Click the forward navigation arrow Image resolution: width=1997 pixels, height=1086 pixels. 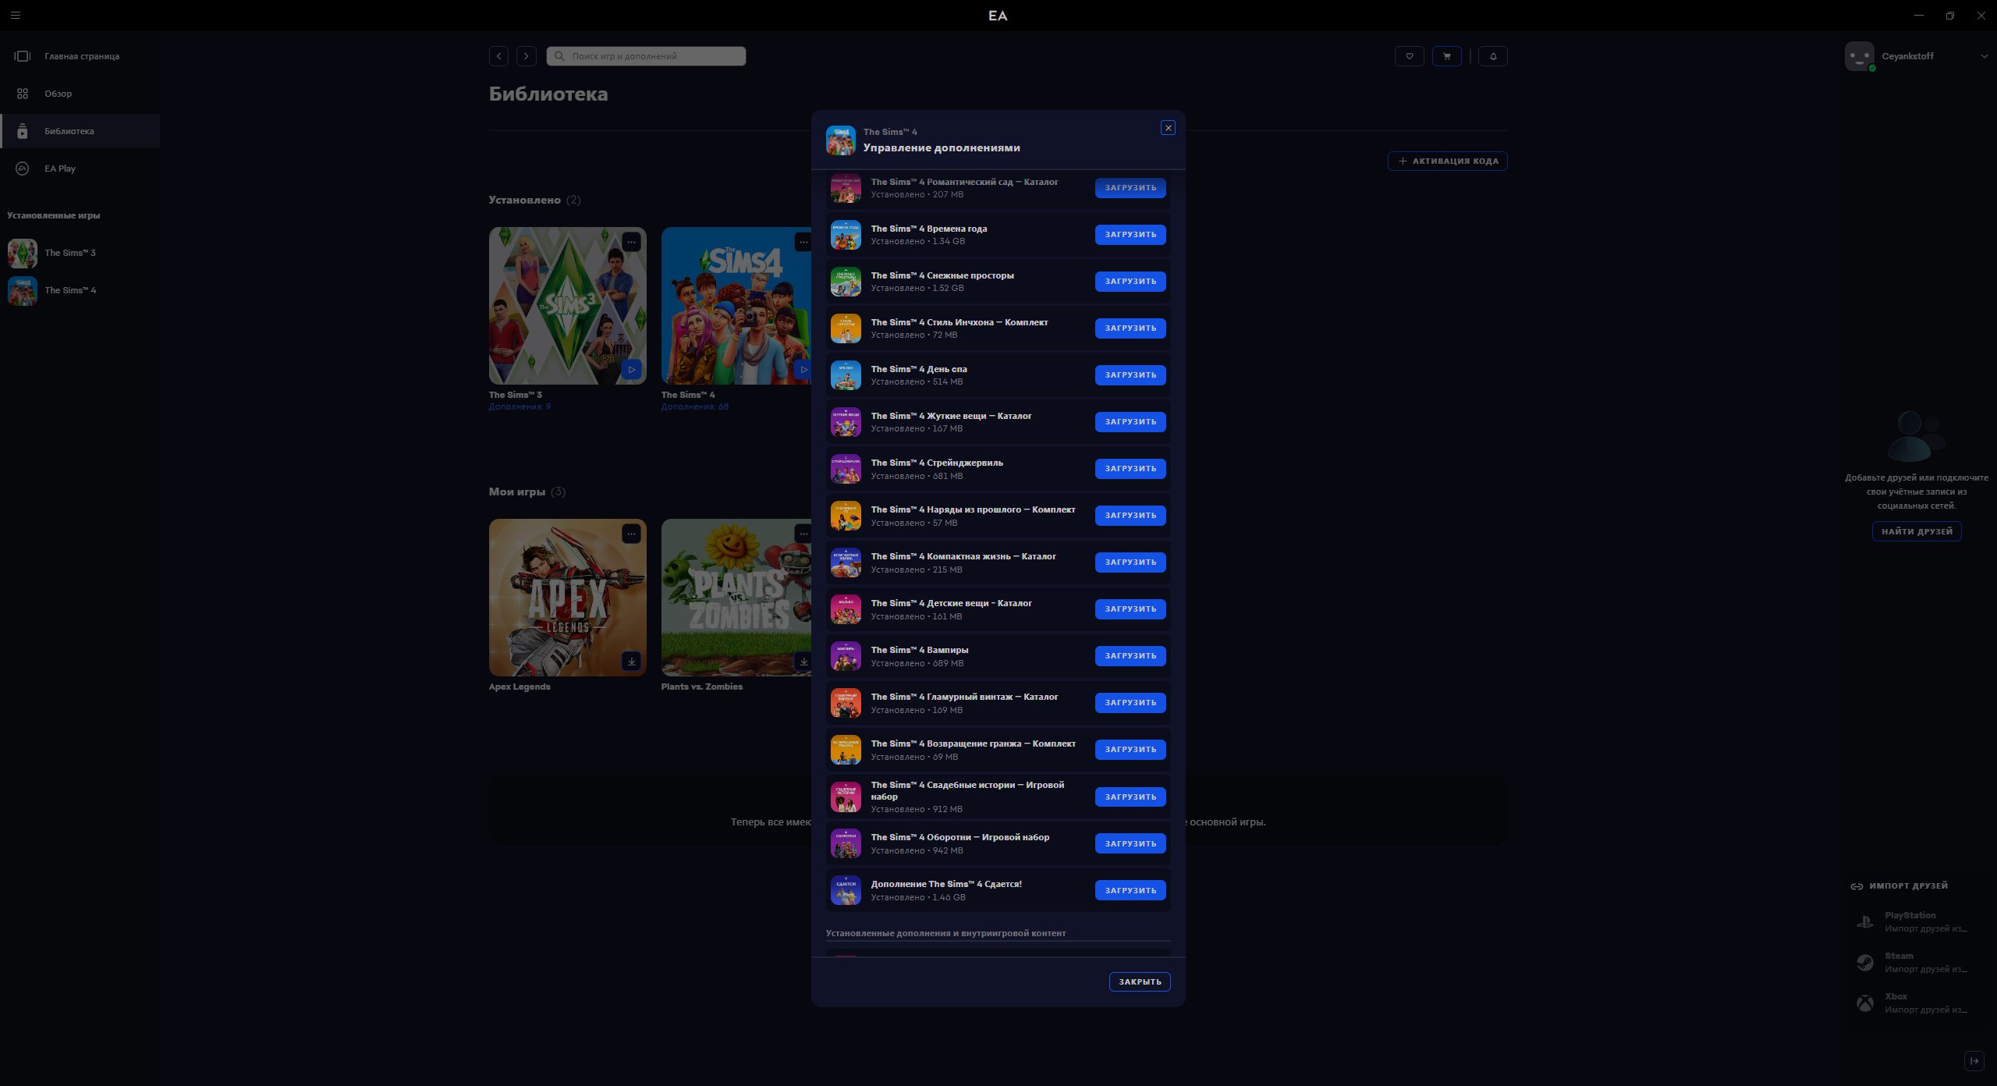[527, 56]
